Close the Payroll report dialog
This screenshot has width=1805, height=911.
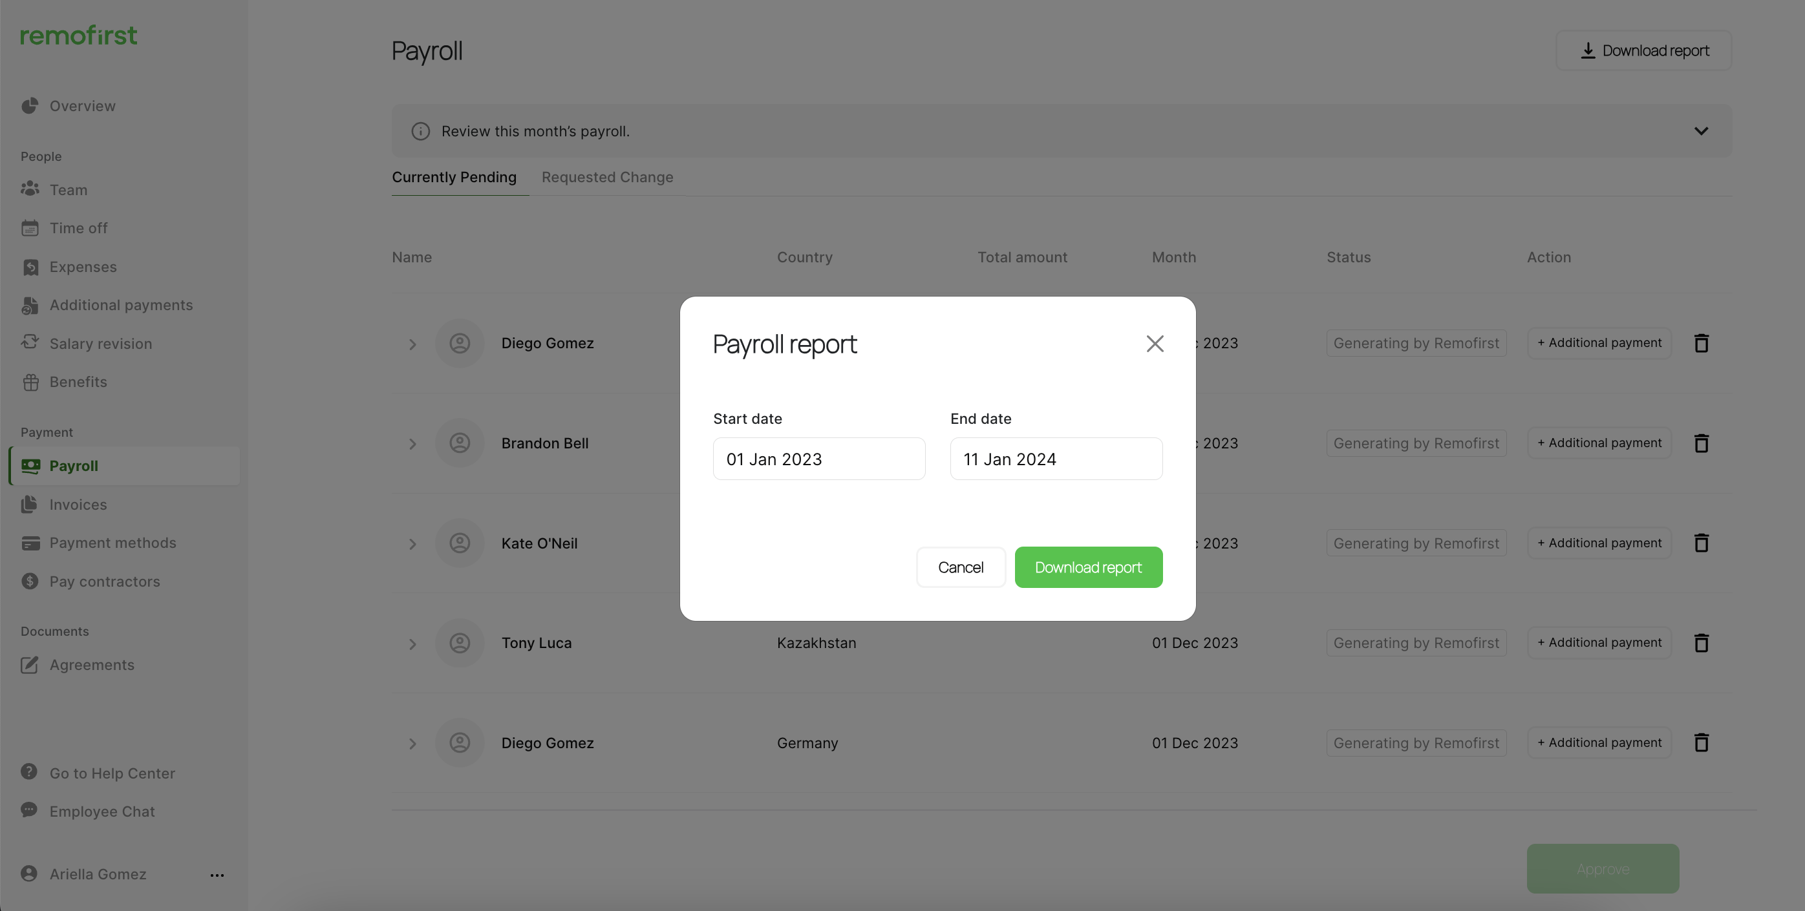[x=1155, y=344]
